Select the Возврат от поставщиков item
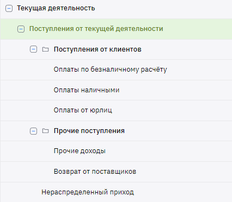Screen dimensions: 232x202 click(95, 172)
